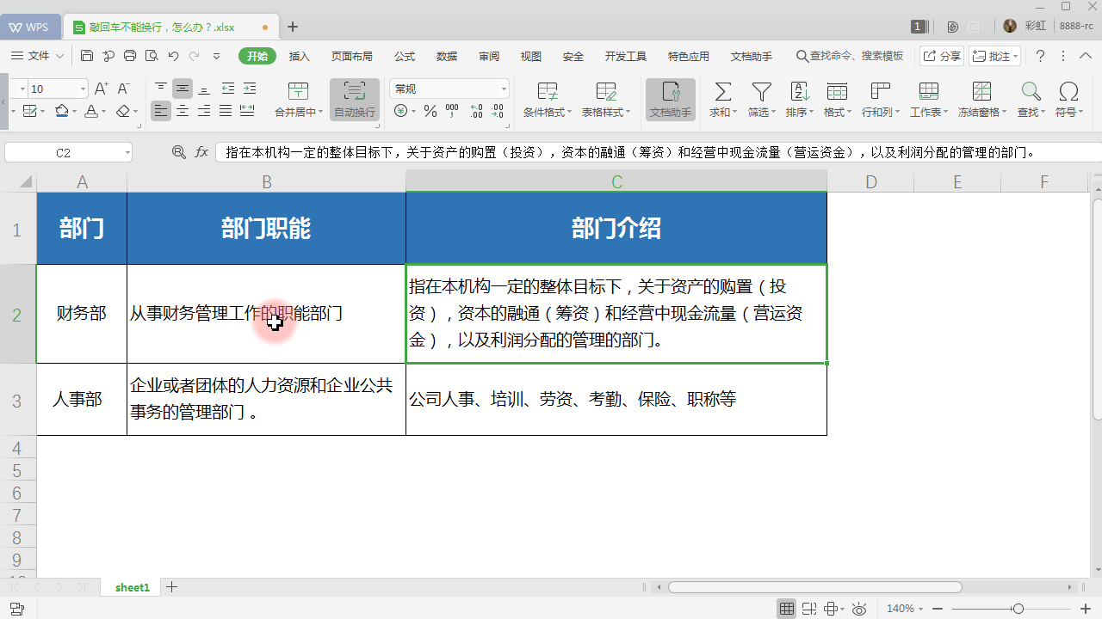The width and height of the screenshot is (1102, 619).
Task: Click Conditional Formatting (条件格式) icon
Action: [547, 99]
